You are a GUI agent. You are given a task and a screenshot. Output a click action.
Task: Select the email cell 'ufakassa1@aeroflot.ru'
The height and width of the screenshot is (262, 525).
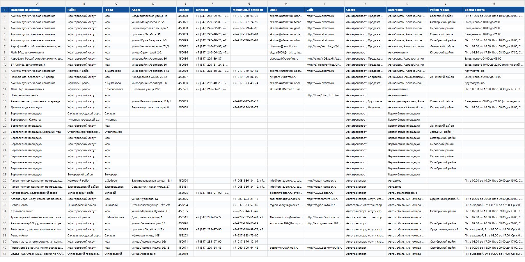286,59
